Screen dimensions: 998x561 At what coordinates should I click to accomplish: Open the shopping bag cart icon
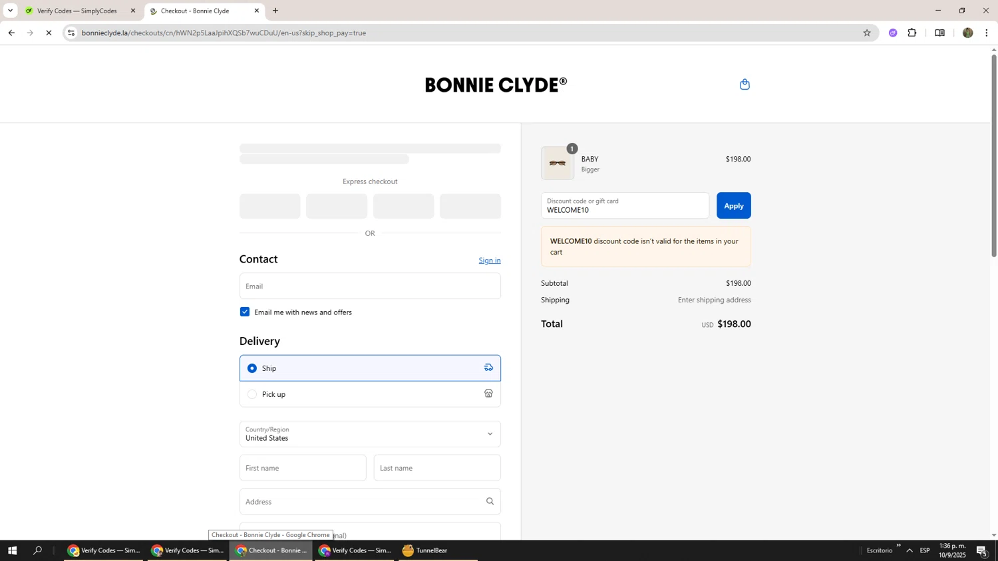(x=745, y=84)
